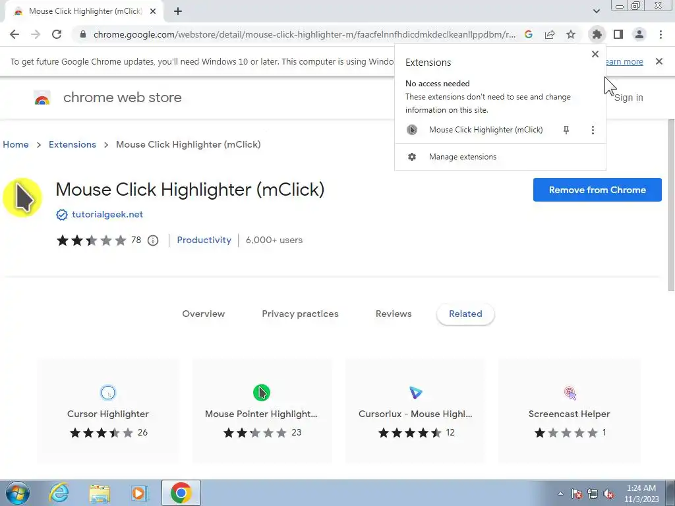Toggle the Extensions puzzle piece icon
This screenshot has height=506, width=675.
[597, 34]
